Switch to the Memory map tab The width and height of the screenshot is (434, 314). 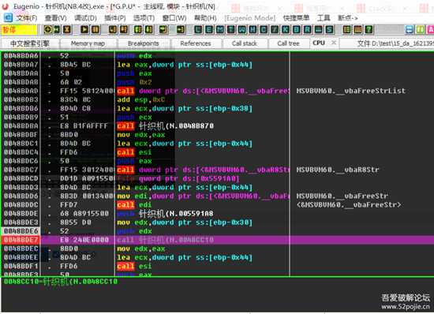(x=88, y=43)
